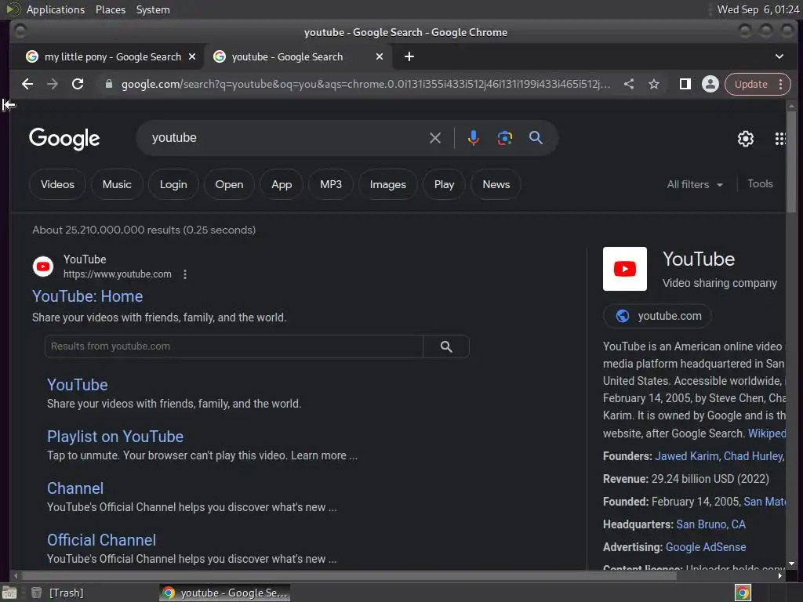Open Google AdSense link
This screenshot has height=602, width=803.
tap(706, 547)
